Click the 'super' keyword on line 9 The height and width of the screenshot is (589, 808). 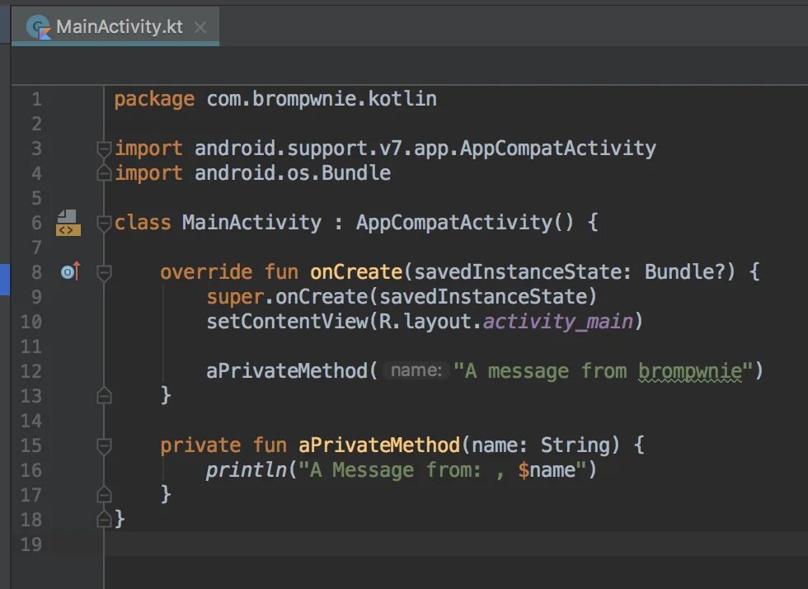click(235, 297)
